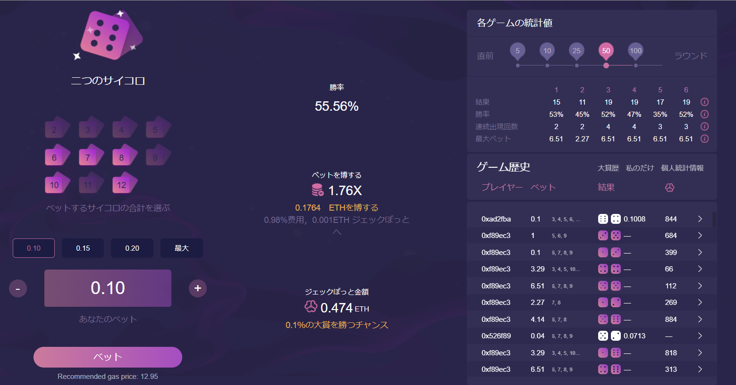
Task: Expand history row with bet 4.14
Action: pyautogui.click(x=700, y=319)
